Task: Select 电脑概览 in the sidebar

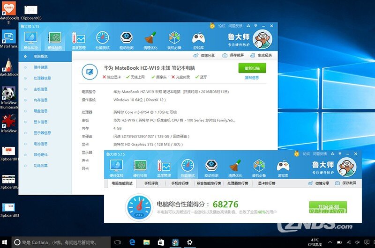Action: click(45, 56)
